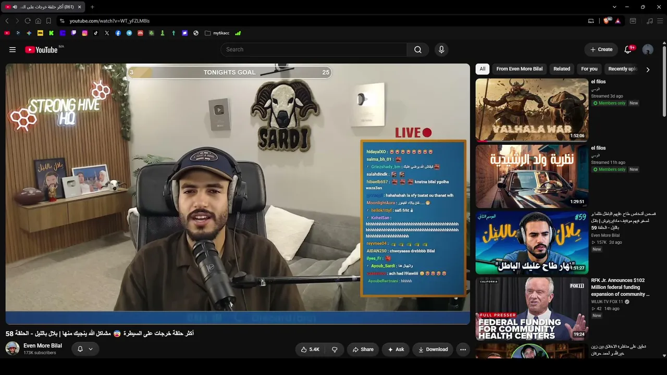Select the For you filter chip

tap(589, 69)
